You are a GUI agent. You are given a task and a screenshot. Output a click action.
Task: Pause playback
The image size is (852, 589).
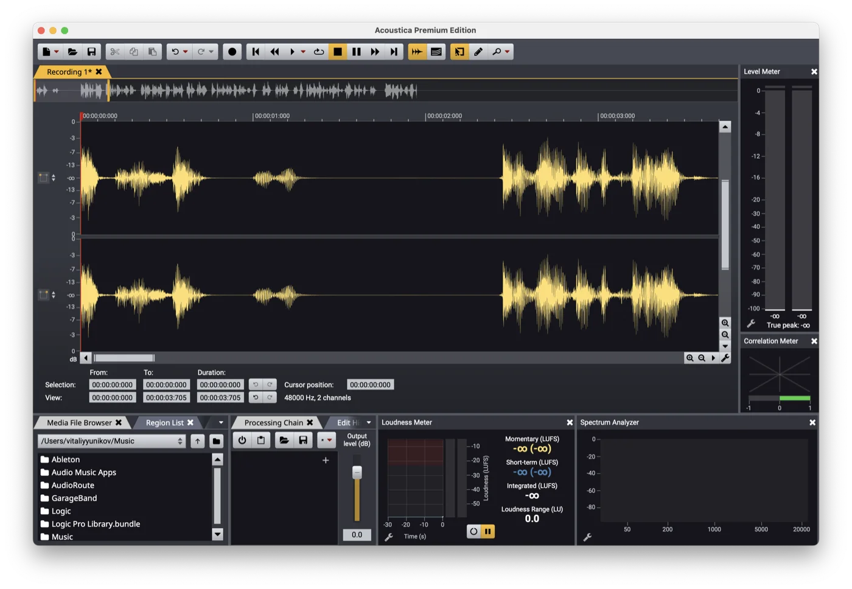(x=357, y=52)
